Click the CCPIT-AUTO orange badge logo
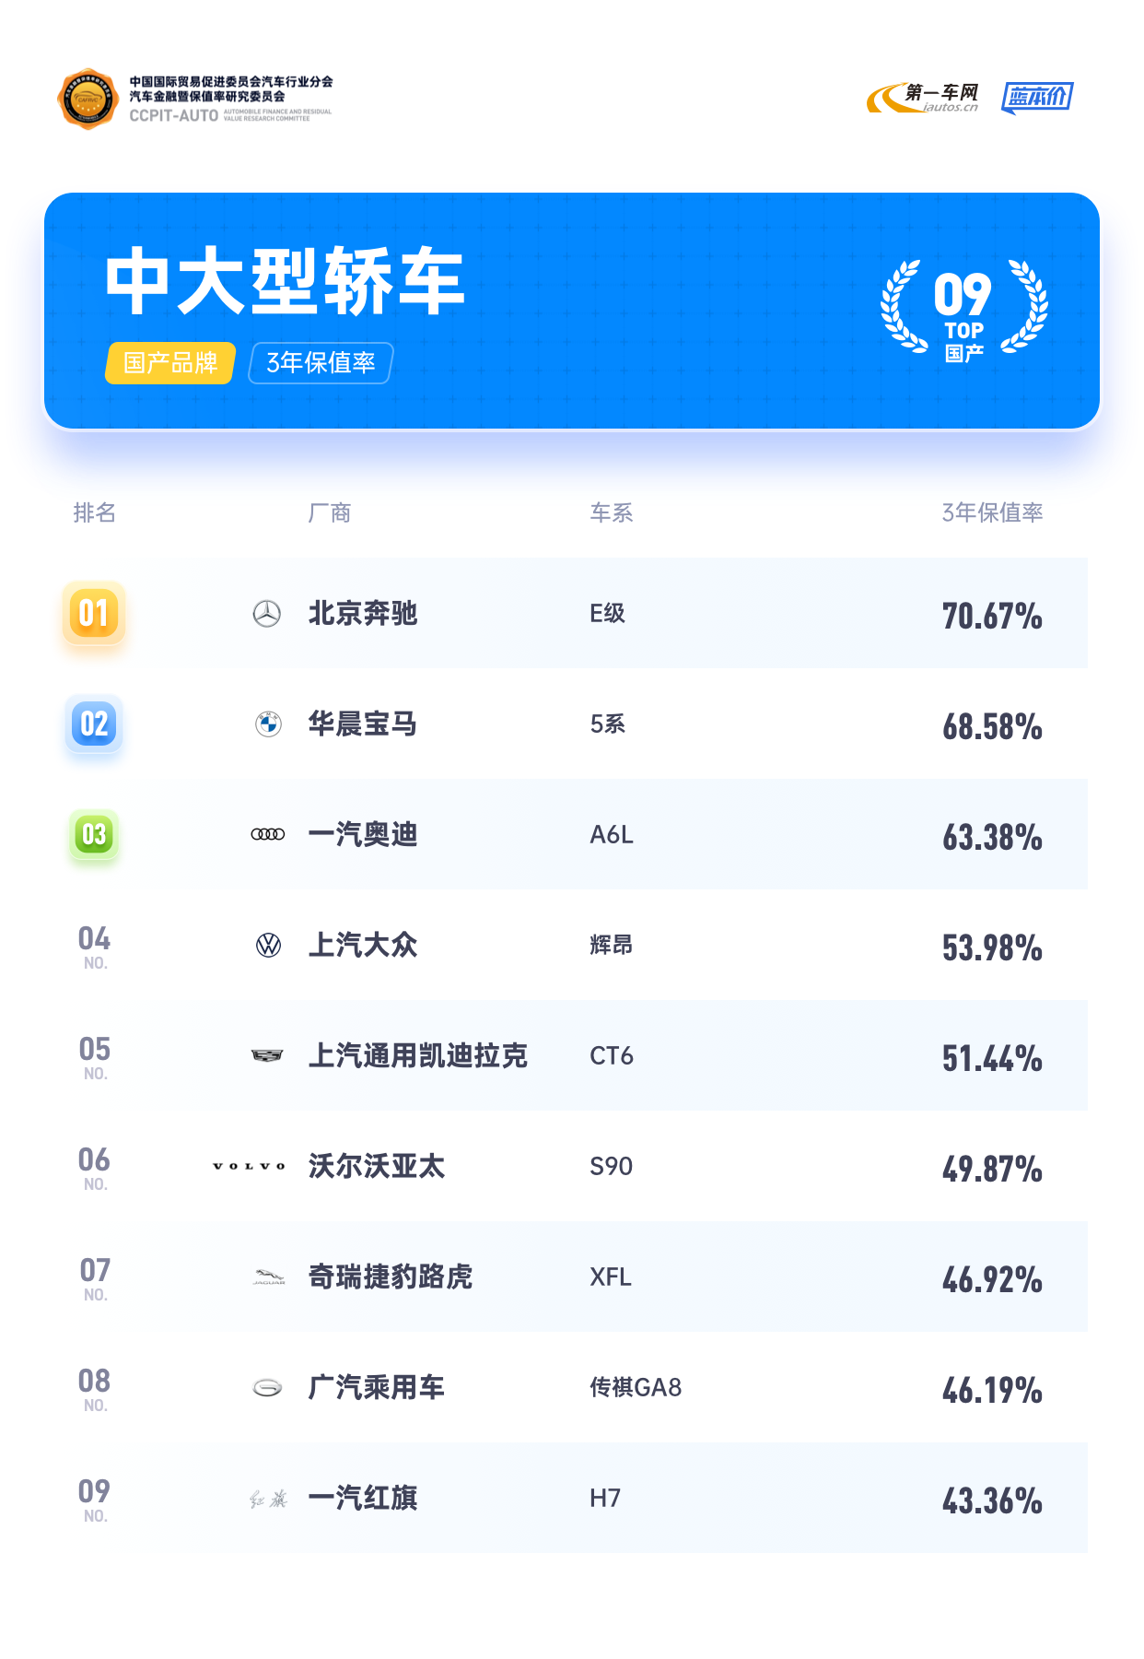1144x1659 pixels. pyautogui.click(x=88, y=99)
